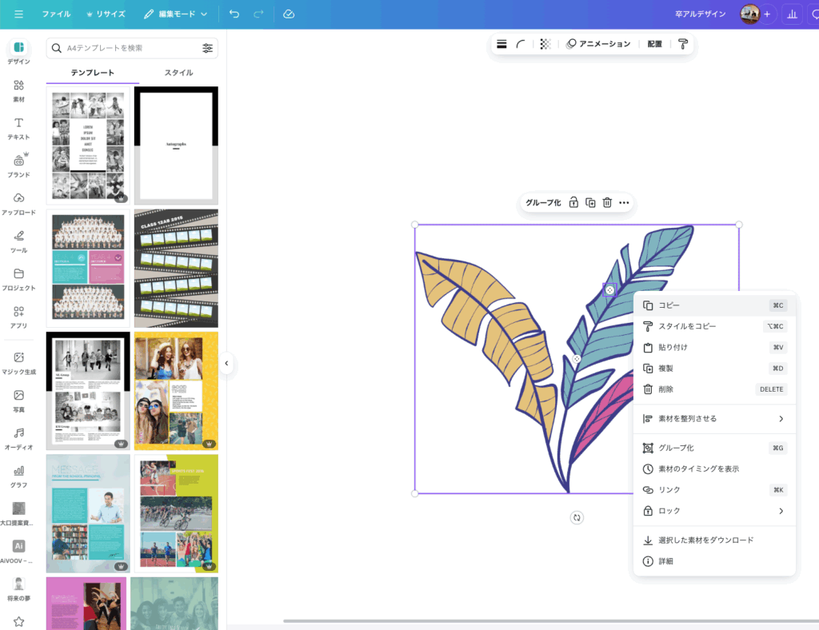Screen dimensions: 819x630
Task: Open the テキスト text tool in sidebar
Action: point(18,126)
